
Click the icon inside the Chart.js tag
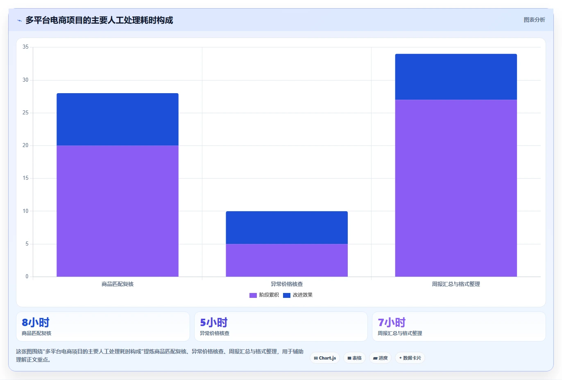pyautogui.click(x=316, y=358)
